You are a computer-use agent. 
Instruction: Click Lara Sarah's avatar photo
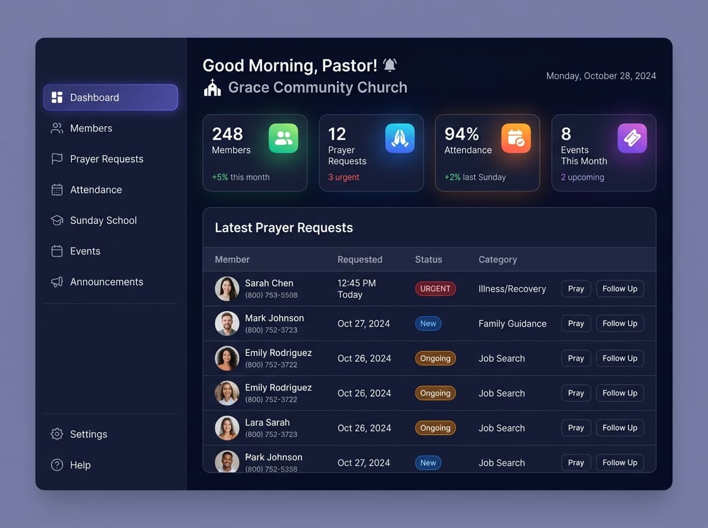tap(227, 428)
